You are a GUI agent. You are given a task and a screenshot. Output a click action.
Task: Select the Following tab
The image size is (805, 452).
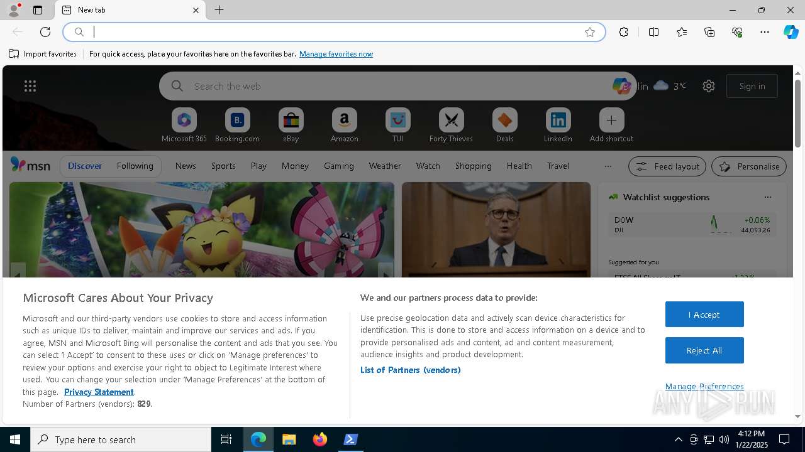tap(135, 166)
